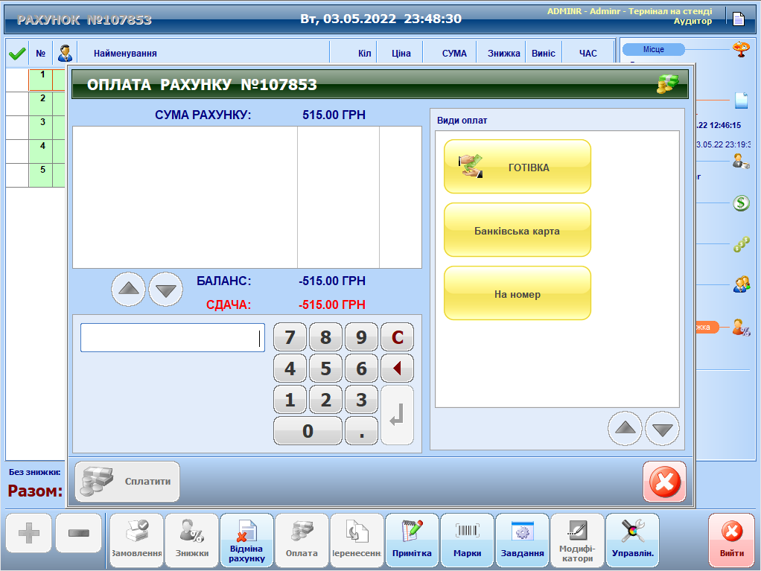Choose ГОТІВКА cash payment type
This screenshot has width=761, height=571.
pyautogui.click(x=517, y=167)
